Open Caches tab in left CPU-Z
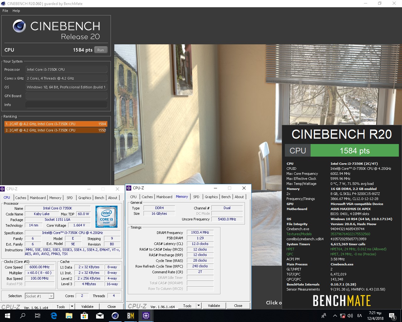Image resolution: width=402 pixels, height=322 pixels. click(x=21, y=198)
